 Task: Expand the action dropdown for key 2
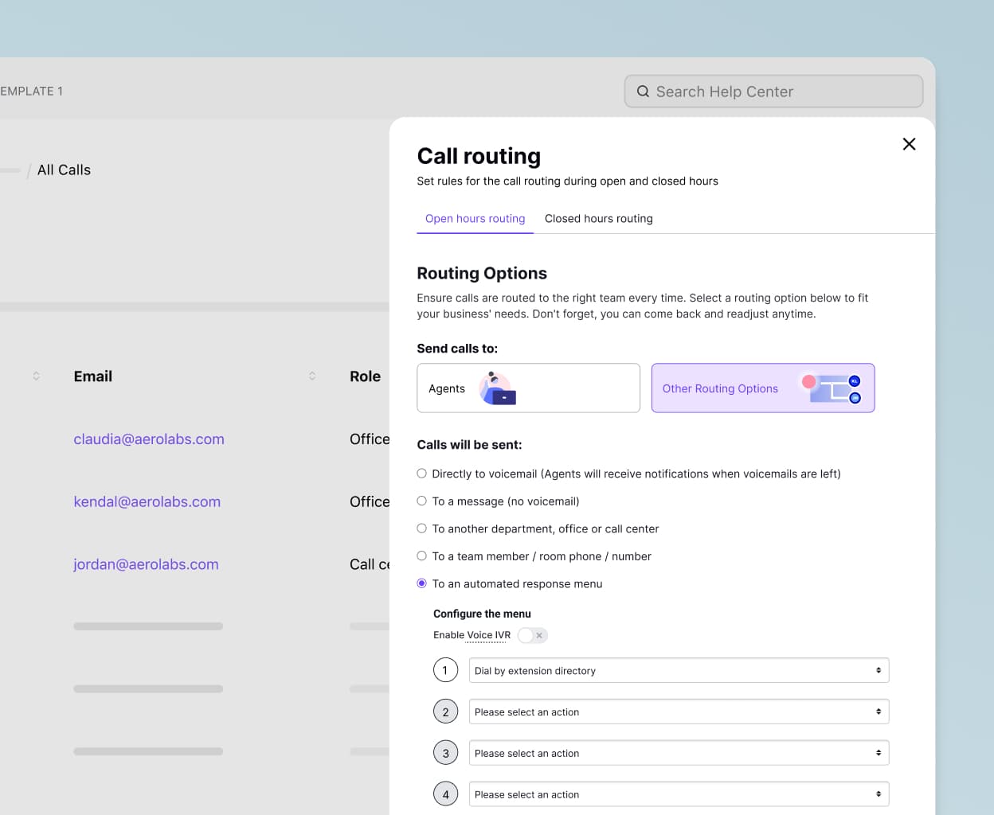pyautogui.click(x=679, y=712)
